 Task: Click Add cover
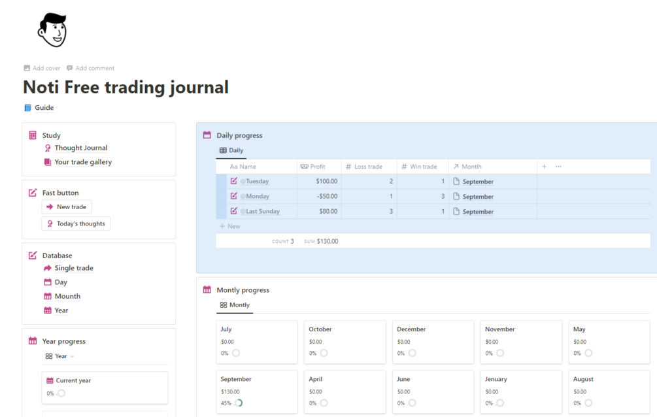point(42,68)
